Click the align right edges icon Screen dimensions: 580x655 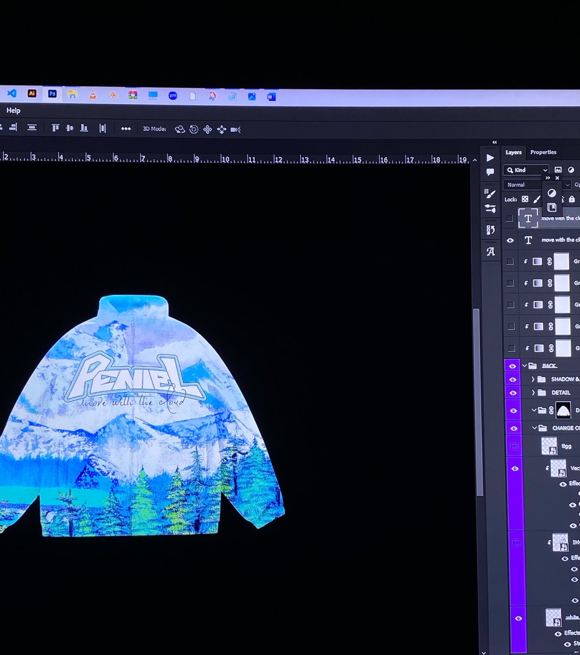tap(13, 127)
